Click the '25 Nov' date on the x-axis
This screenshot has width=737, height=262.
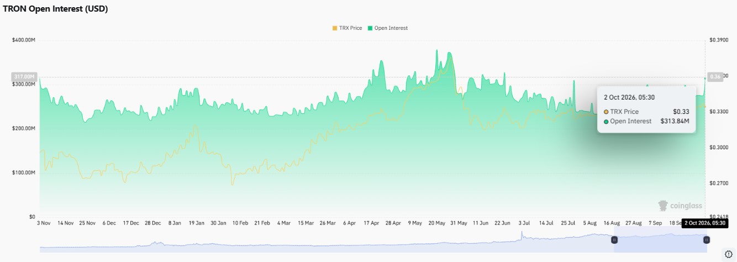click(87, 223)
